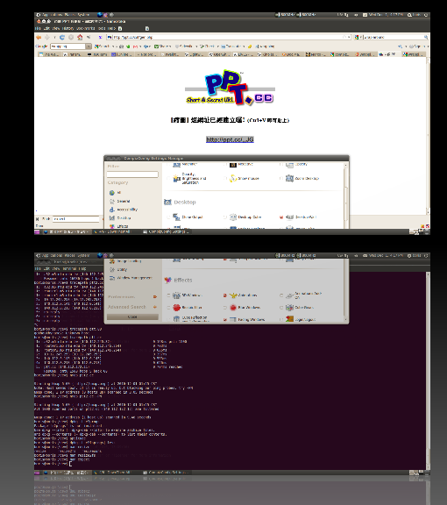Open the Show mouse plugin icon

[233, 179]
